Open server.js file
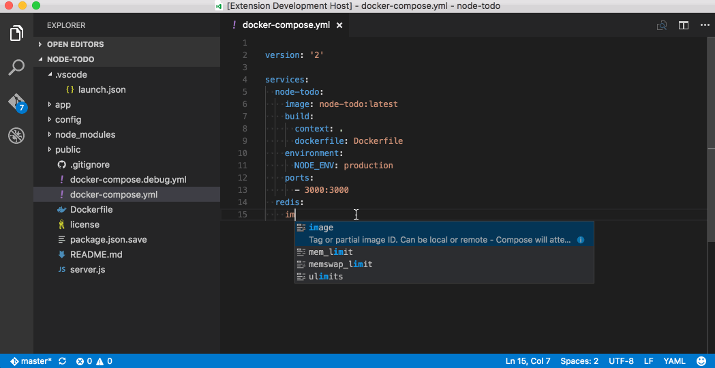715x368 pixels. pyautogui.click(x=127, y=269)
